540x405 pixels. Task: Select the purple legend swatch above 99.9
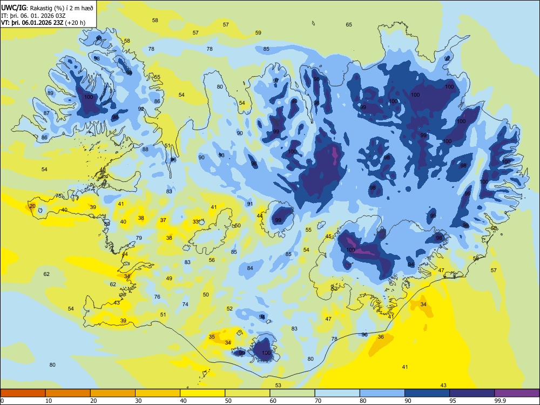(517, 393)
